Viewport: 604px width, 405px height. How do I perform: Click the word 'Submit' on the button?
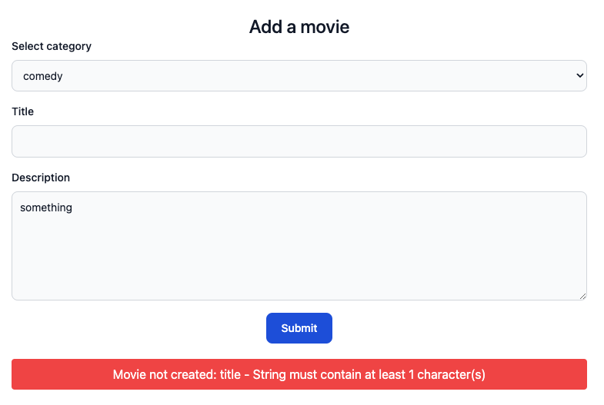tap(299, 328)
